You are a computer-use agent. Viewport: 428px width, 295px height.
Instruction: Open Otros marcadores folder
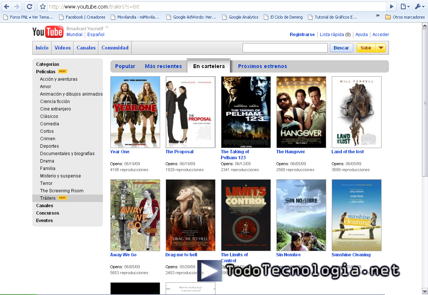pyautogui.click(x=405, y=17)
